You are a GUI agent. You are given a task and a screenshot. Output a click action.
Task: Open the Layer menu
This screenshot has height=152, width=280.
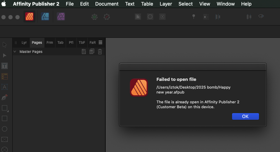tap(166, 4)
